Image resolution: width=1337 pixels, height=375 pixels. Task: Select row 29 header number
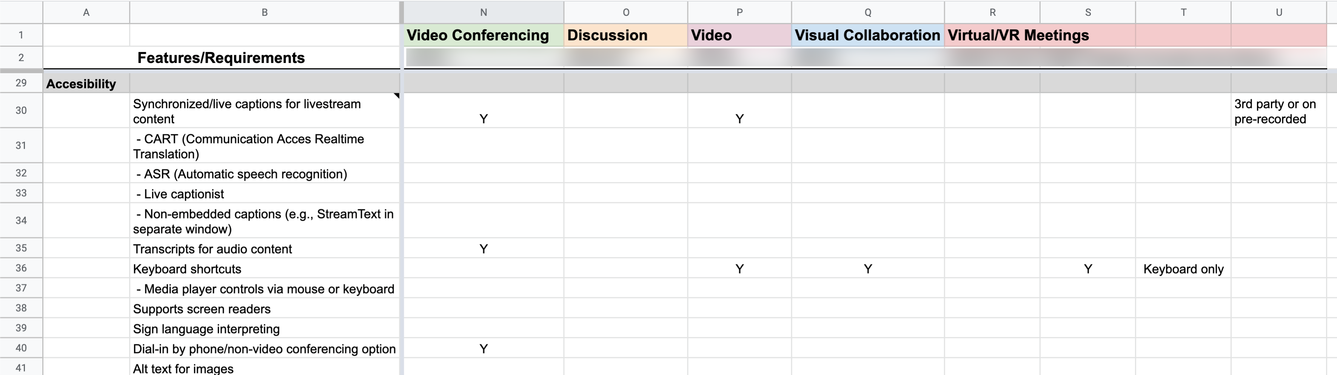pyautogui.click(x=21, y=83)
